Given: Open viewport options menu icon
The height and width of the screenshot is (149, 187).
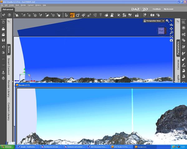Looking at the screenshot, I should point(171,21).
